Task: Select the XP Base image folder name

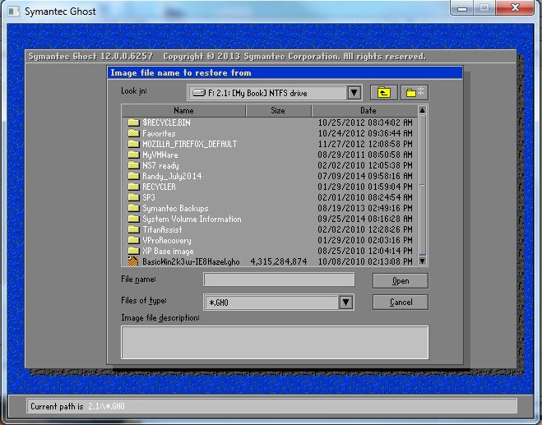Action: [x=168, y=252]
